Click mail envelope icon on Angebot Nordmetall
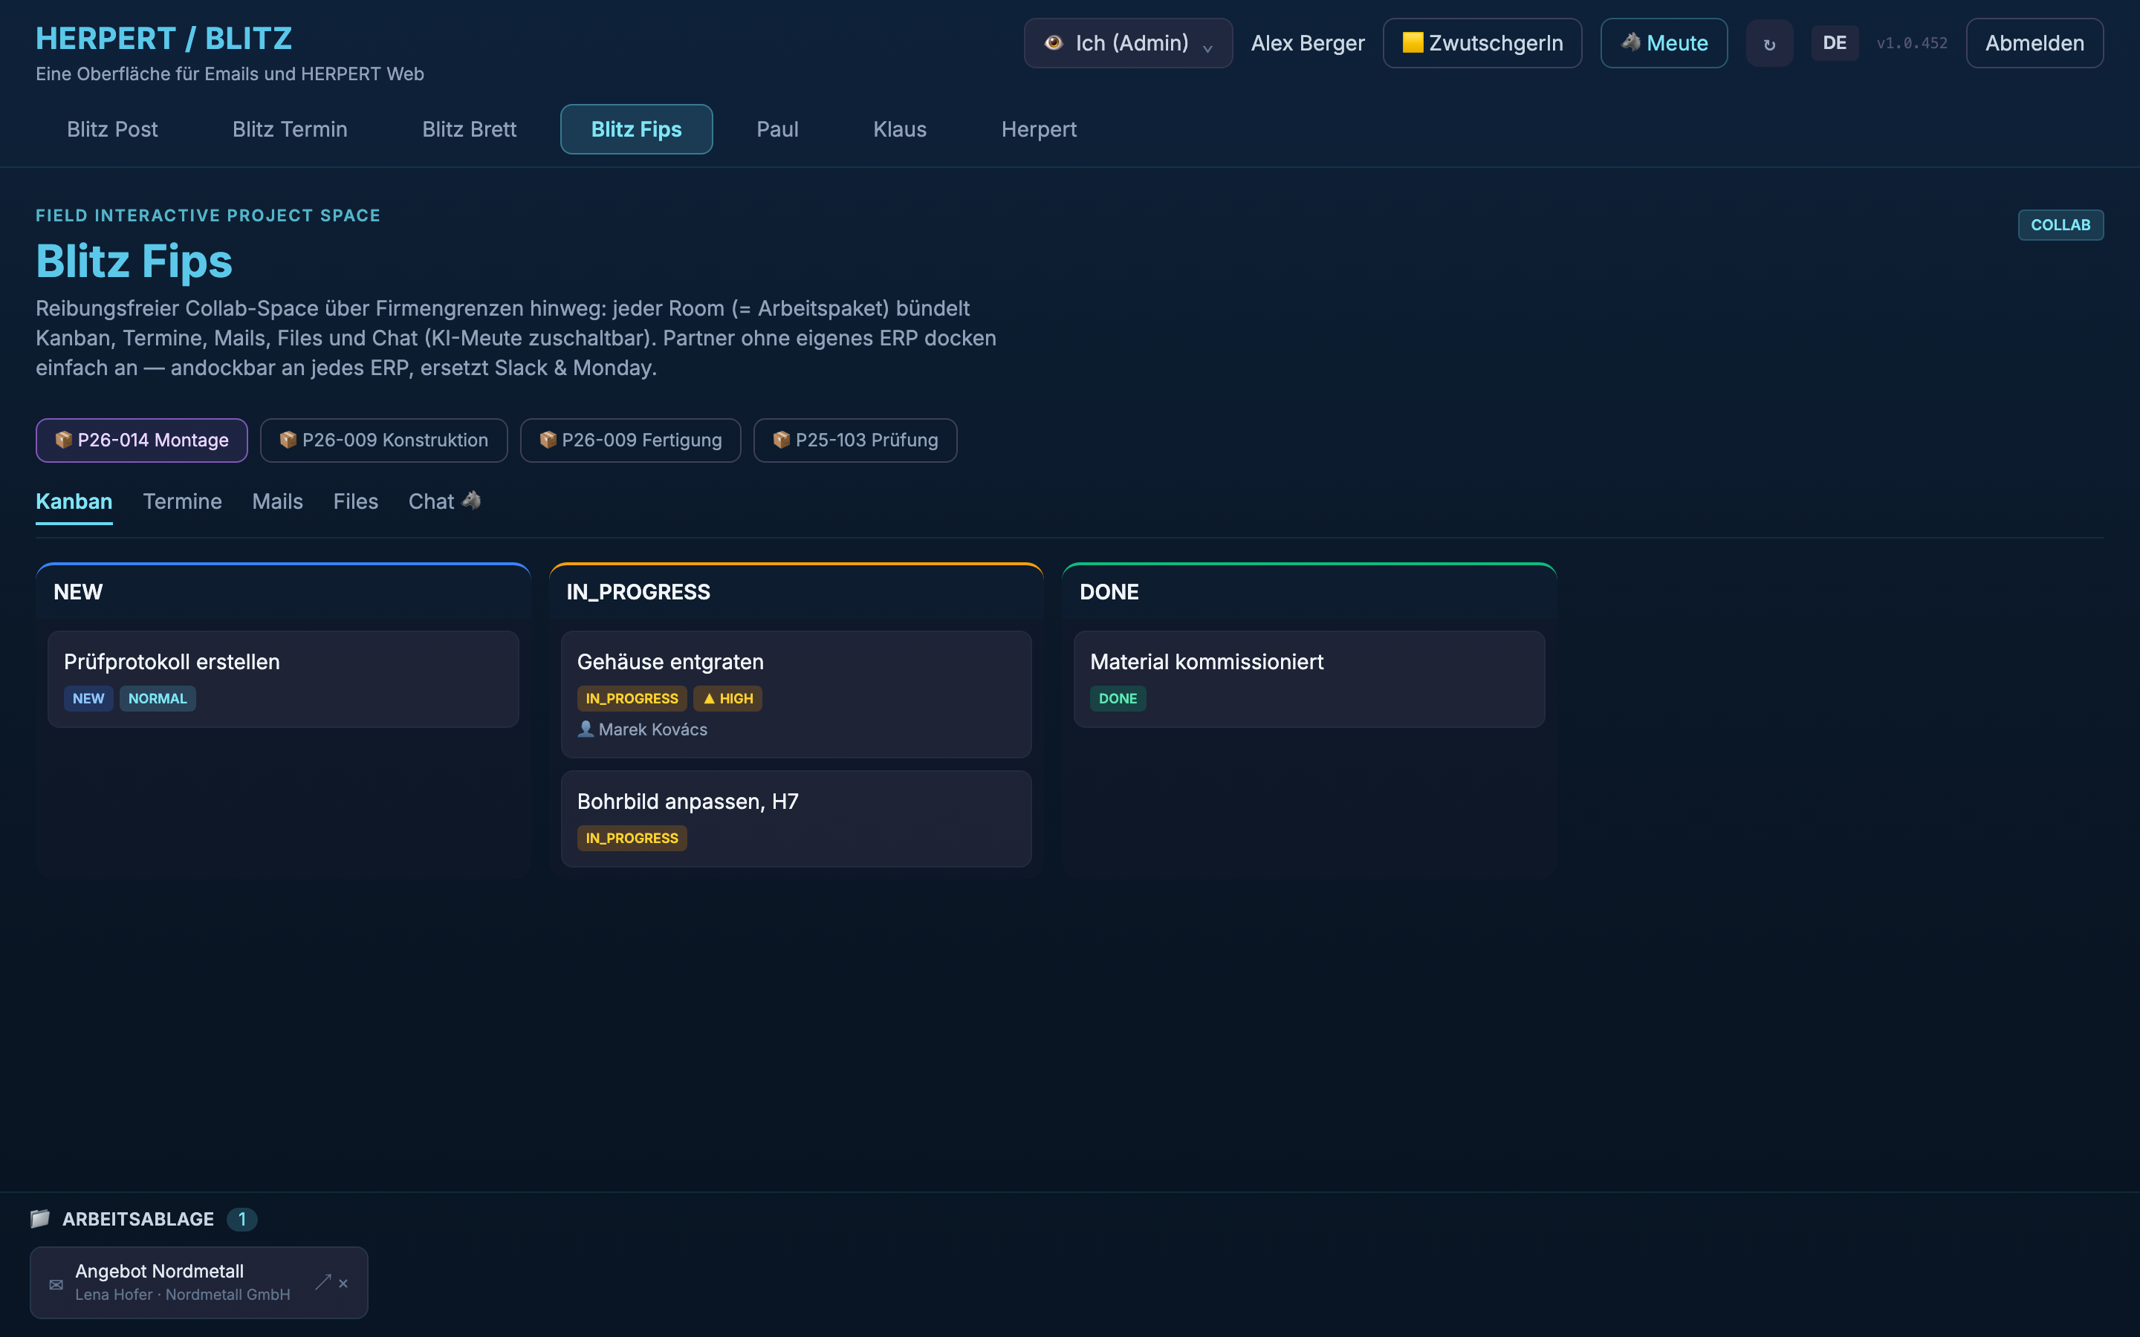Screen dimensions: 2140x1337 [56, 1285]
